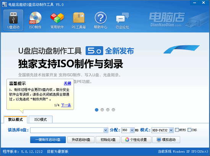Open the U盘启动 USB drive icon

tap(13, 20)
